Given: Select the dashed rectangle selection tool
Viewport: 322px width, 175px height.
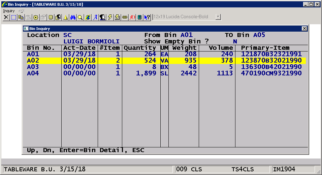Looking at the screenshot, I should click(13, 17).
